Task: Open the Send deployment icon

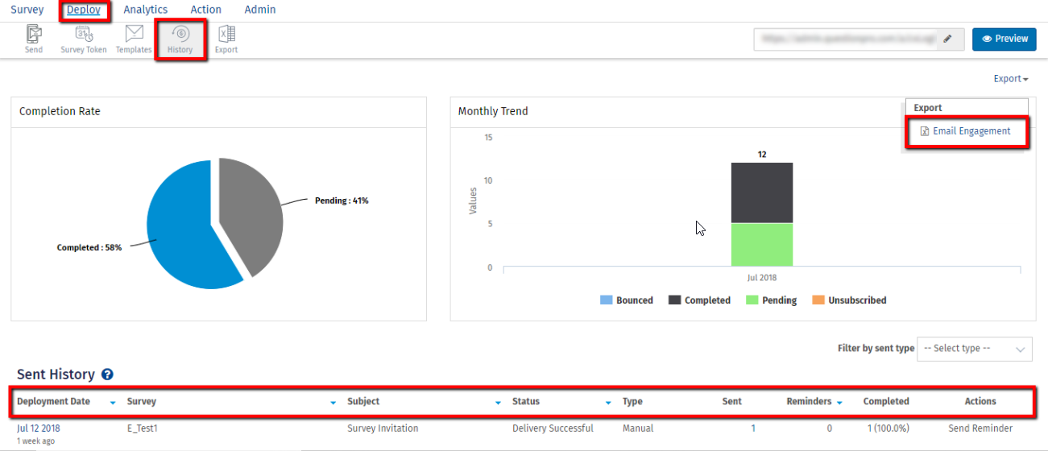Action: (34, 39)
